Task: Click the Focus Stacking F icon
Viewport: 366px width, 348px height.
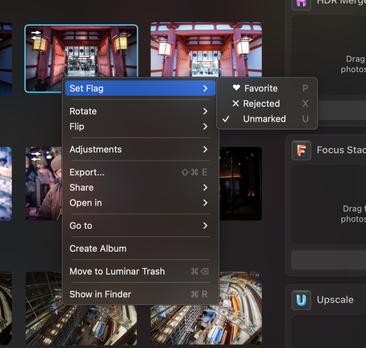Action: pos(301,150)
